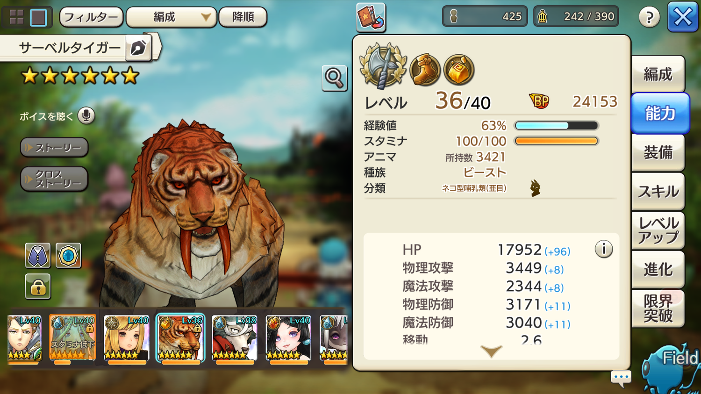
Task: Select the Lv38 white wolf character thumbnail
Action: point(235,338)
